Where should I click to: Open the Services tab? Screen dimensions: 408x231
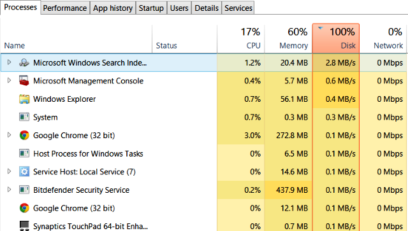[238, 8]
